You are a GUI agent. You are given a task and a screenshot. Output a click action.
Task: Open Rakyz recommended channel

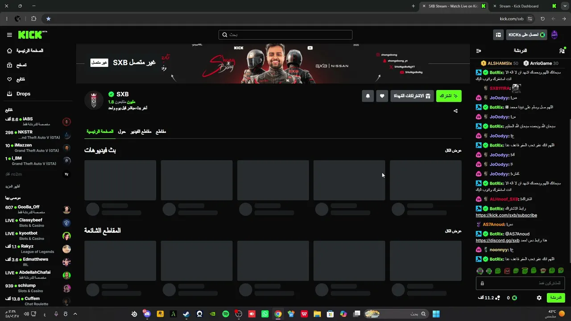38,249
